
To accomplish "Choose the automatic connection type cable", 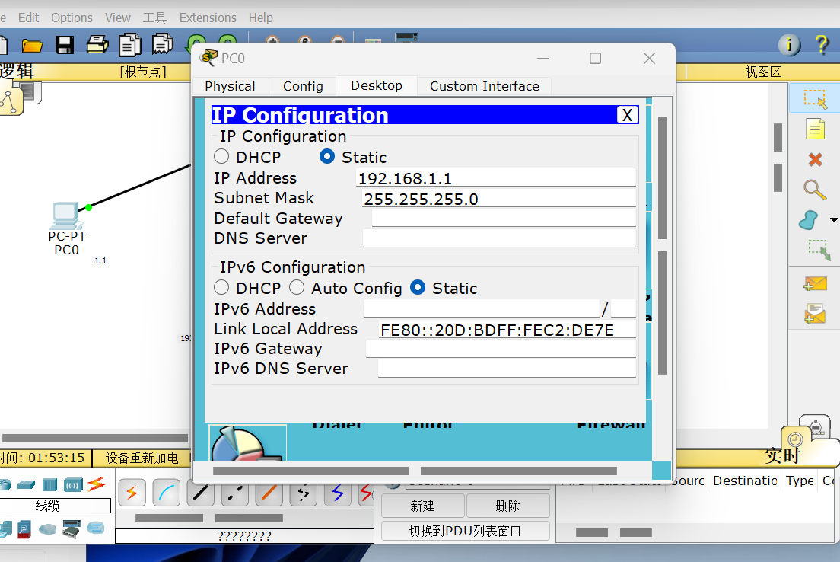I will (132, 493).
